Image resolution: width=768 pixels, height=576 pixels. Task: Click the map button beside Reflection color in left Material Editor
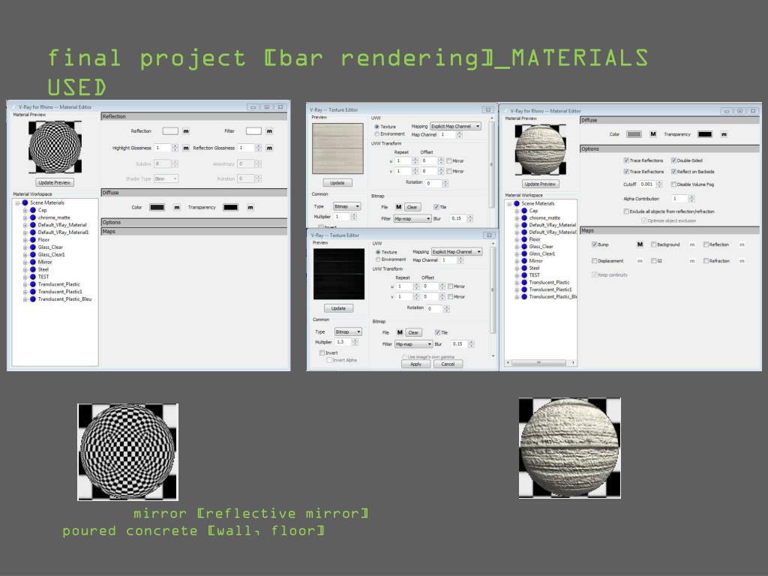186,131
